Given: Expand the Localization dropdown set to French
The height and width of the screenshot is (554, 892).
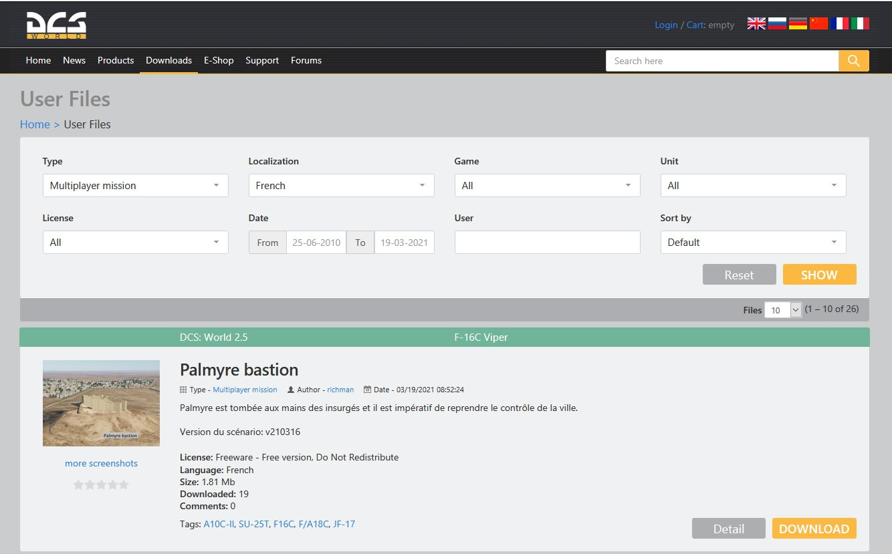Looking at the screenshot, I should [x=341, y=186].
